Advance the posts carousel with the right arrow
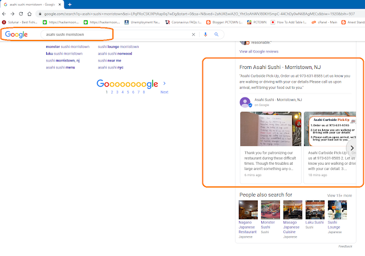The image size is (365, 256). pos(352,148)
